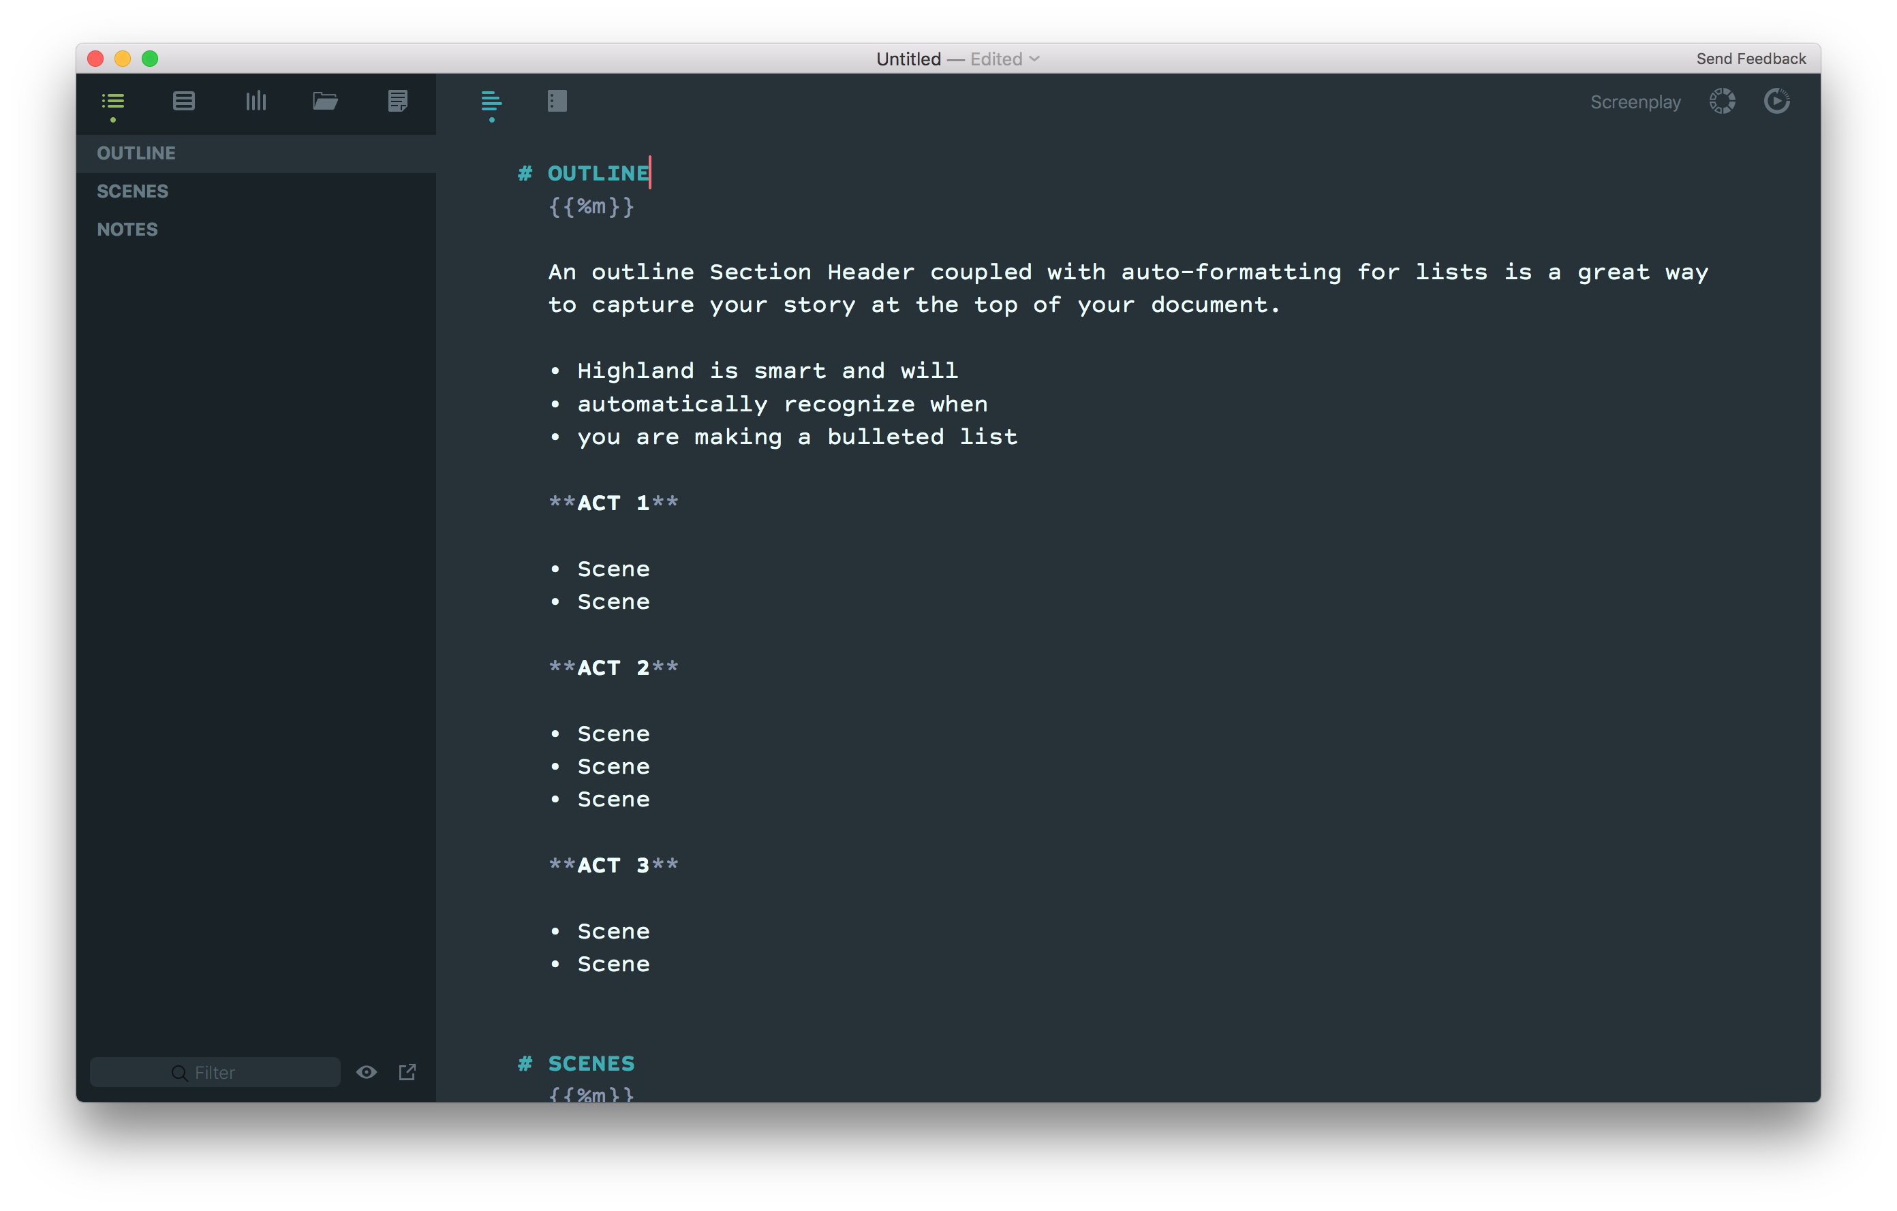Open the Scratchpad notes panel
This screenshot has height=1211, width=1897.
398,101
